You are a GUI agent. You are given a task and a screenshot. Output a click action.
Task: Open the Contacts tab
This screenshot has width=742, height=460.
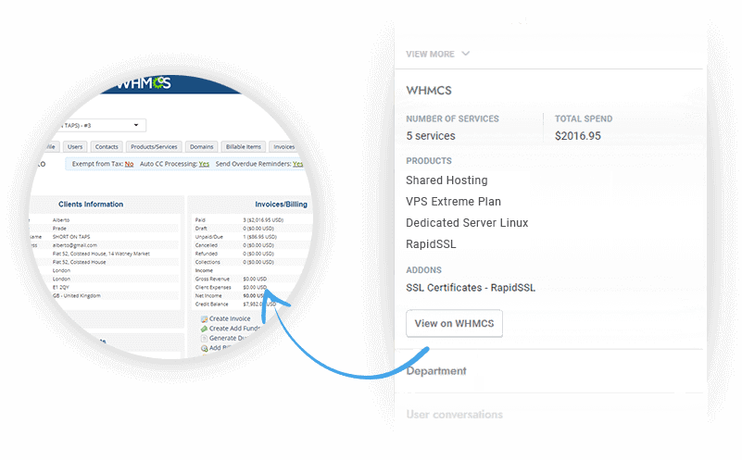point(107,146)
